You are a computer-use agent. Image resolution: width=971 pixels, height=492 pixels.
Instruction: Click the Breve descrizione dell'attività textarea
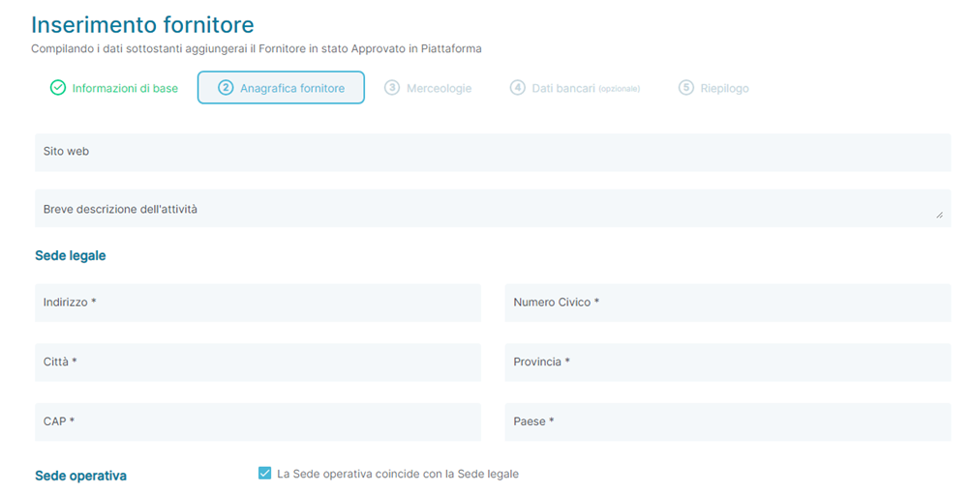coord(493,208)
